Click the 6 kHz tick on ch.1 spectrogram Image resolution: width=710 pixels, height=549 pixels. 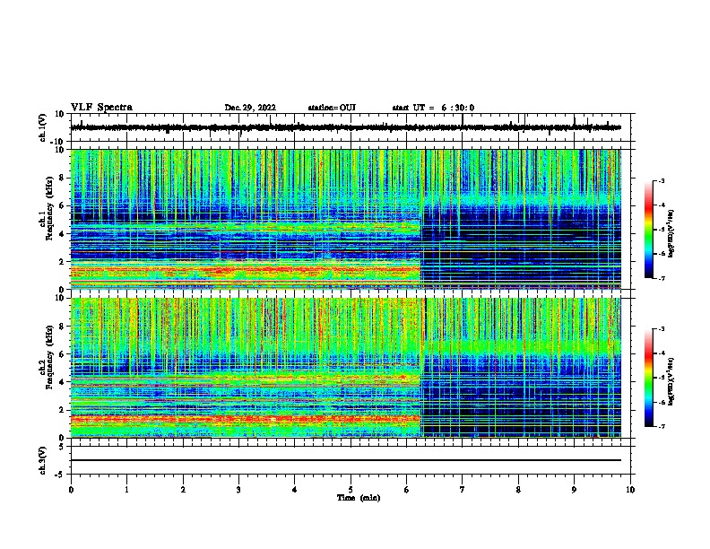coord(63,206)
